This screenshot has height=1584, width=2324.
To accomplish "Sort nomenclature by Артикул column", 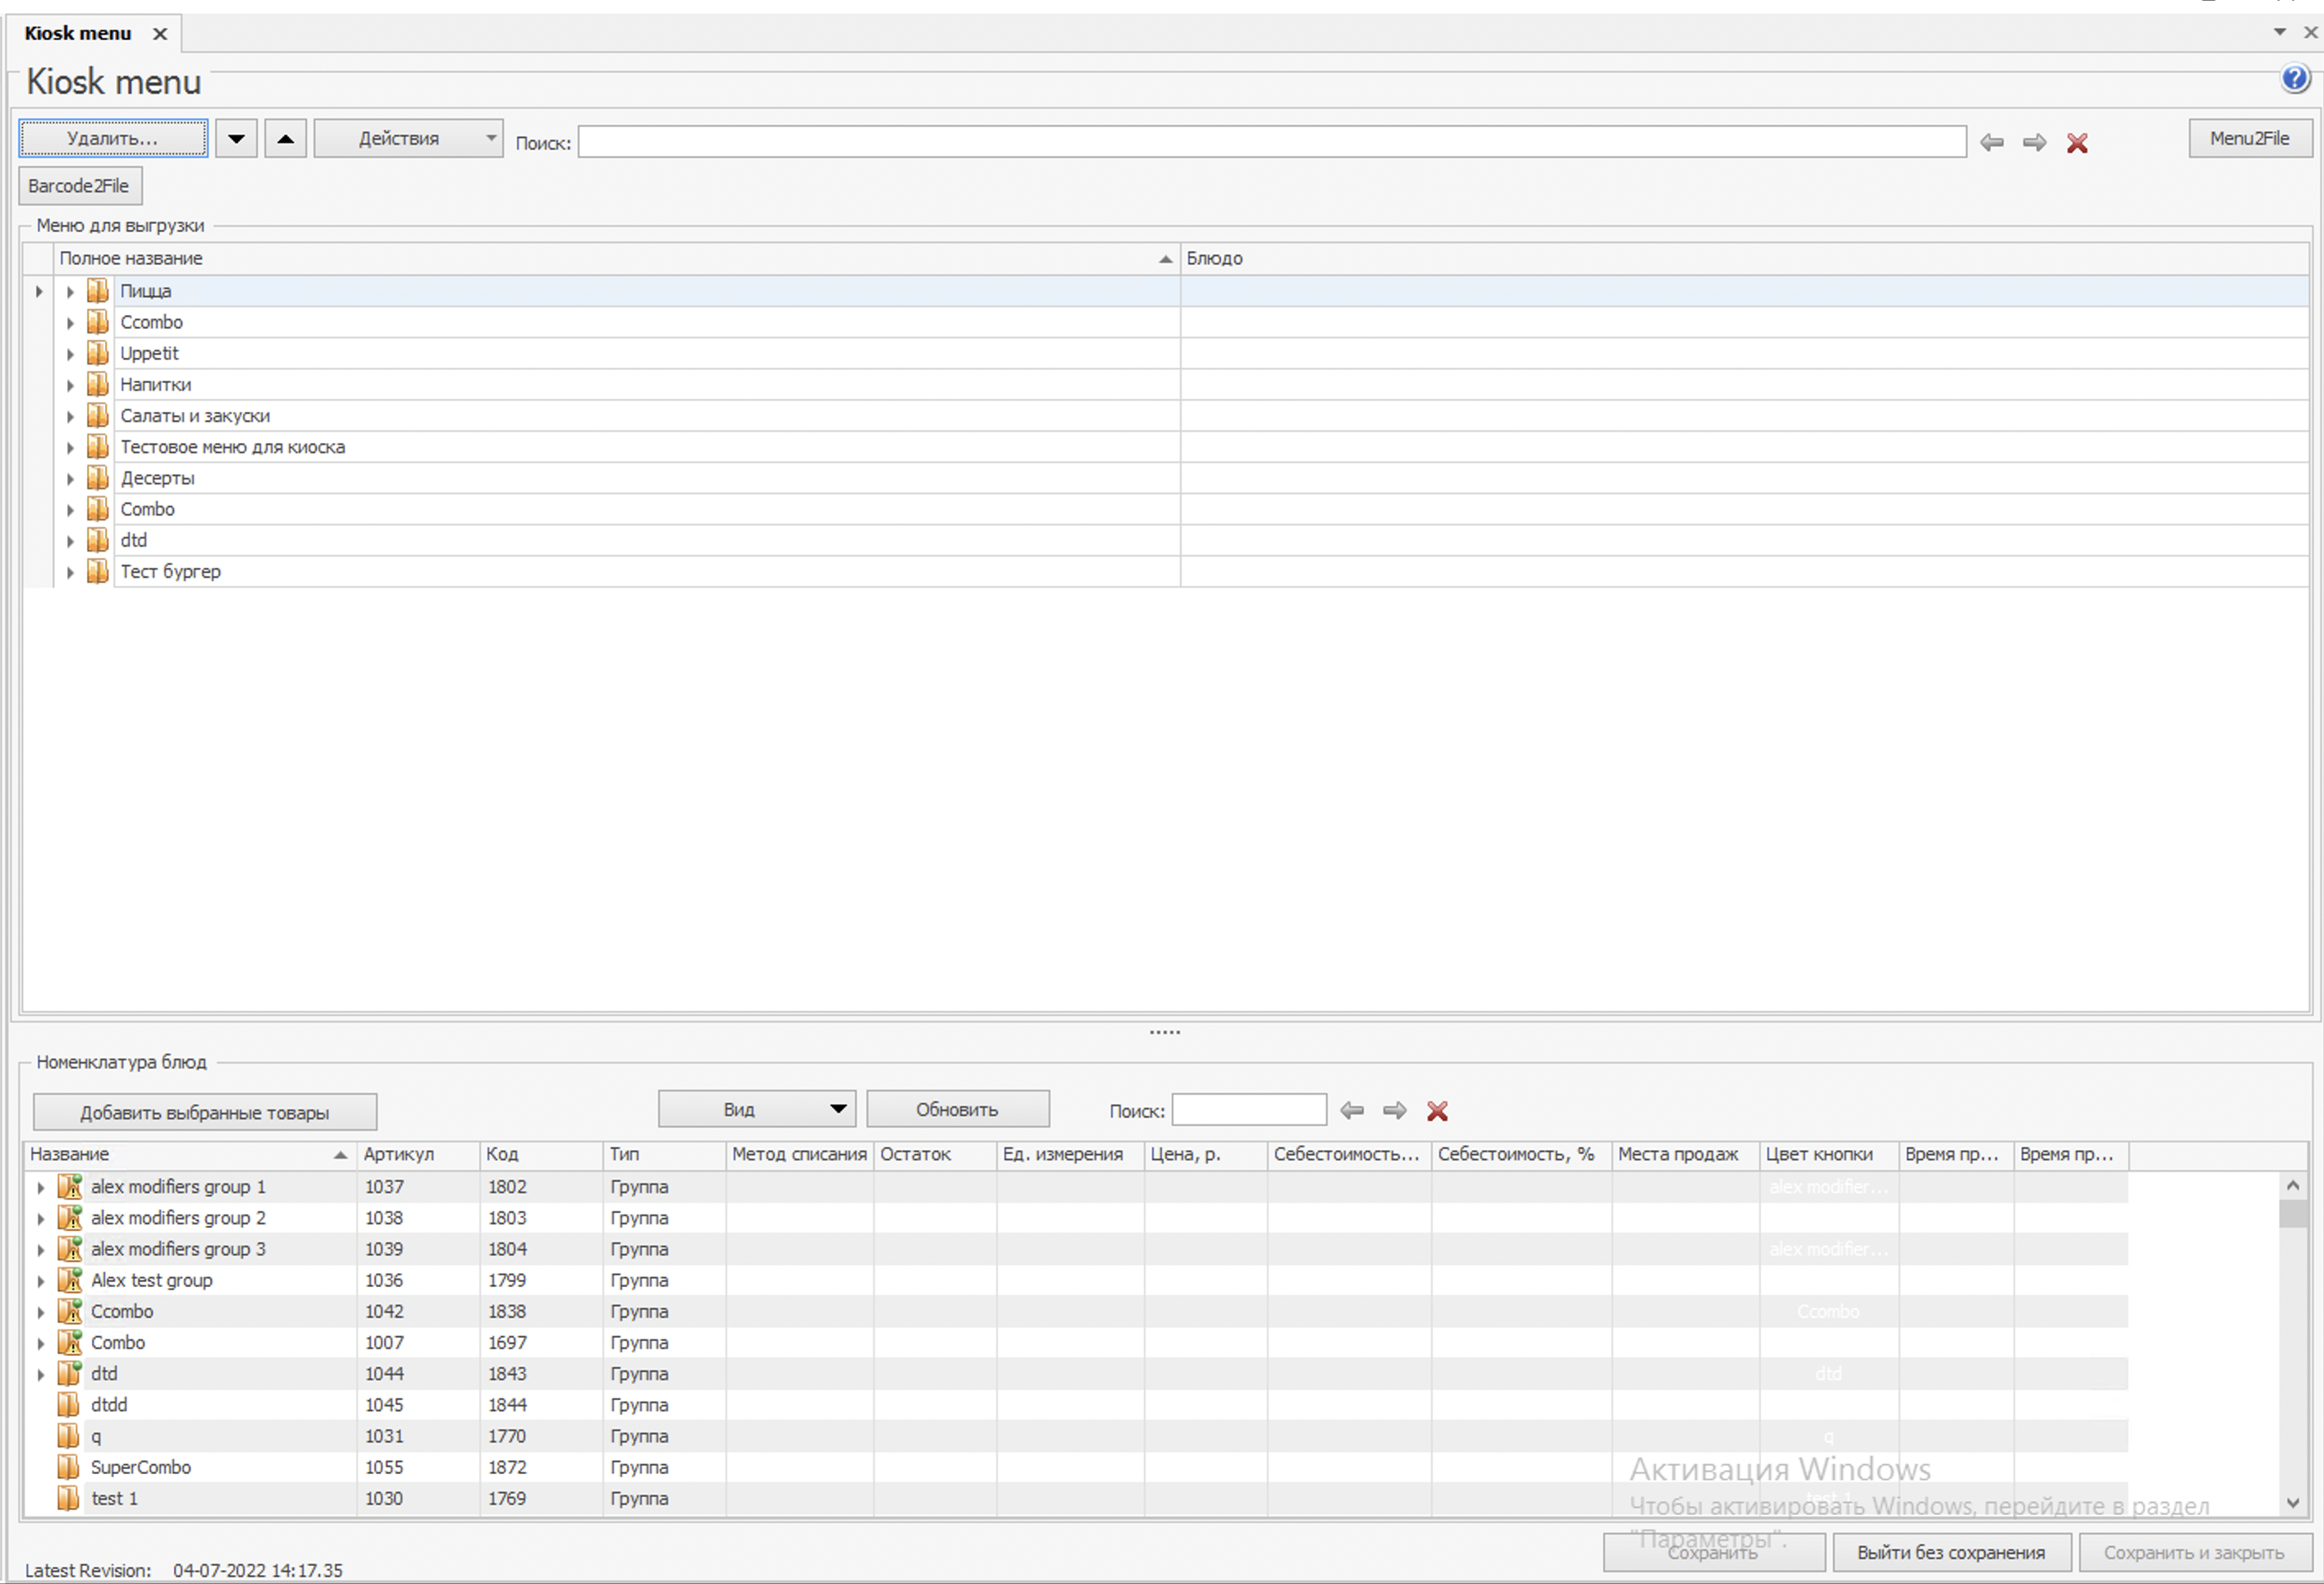I will coord(418,1154).
